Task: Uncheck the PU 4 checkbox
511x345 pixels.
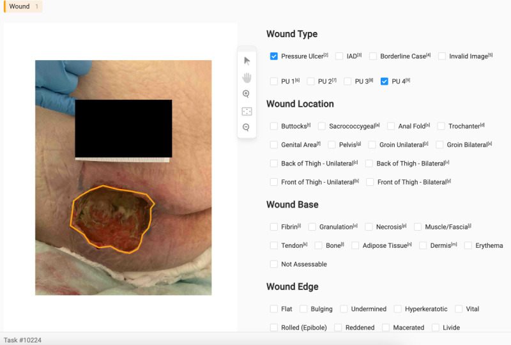Action: (385, 81)
